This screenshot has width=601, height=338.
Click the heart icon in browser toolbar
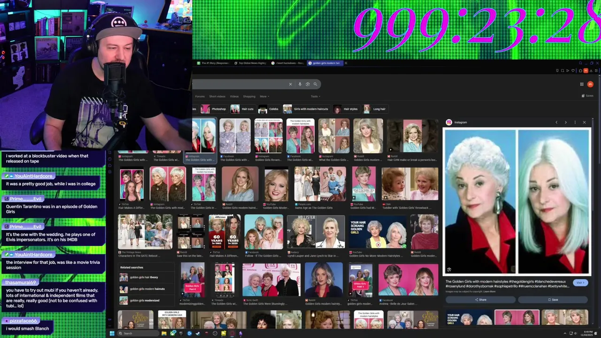[x=574, y=71]
